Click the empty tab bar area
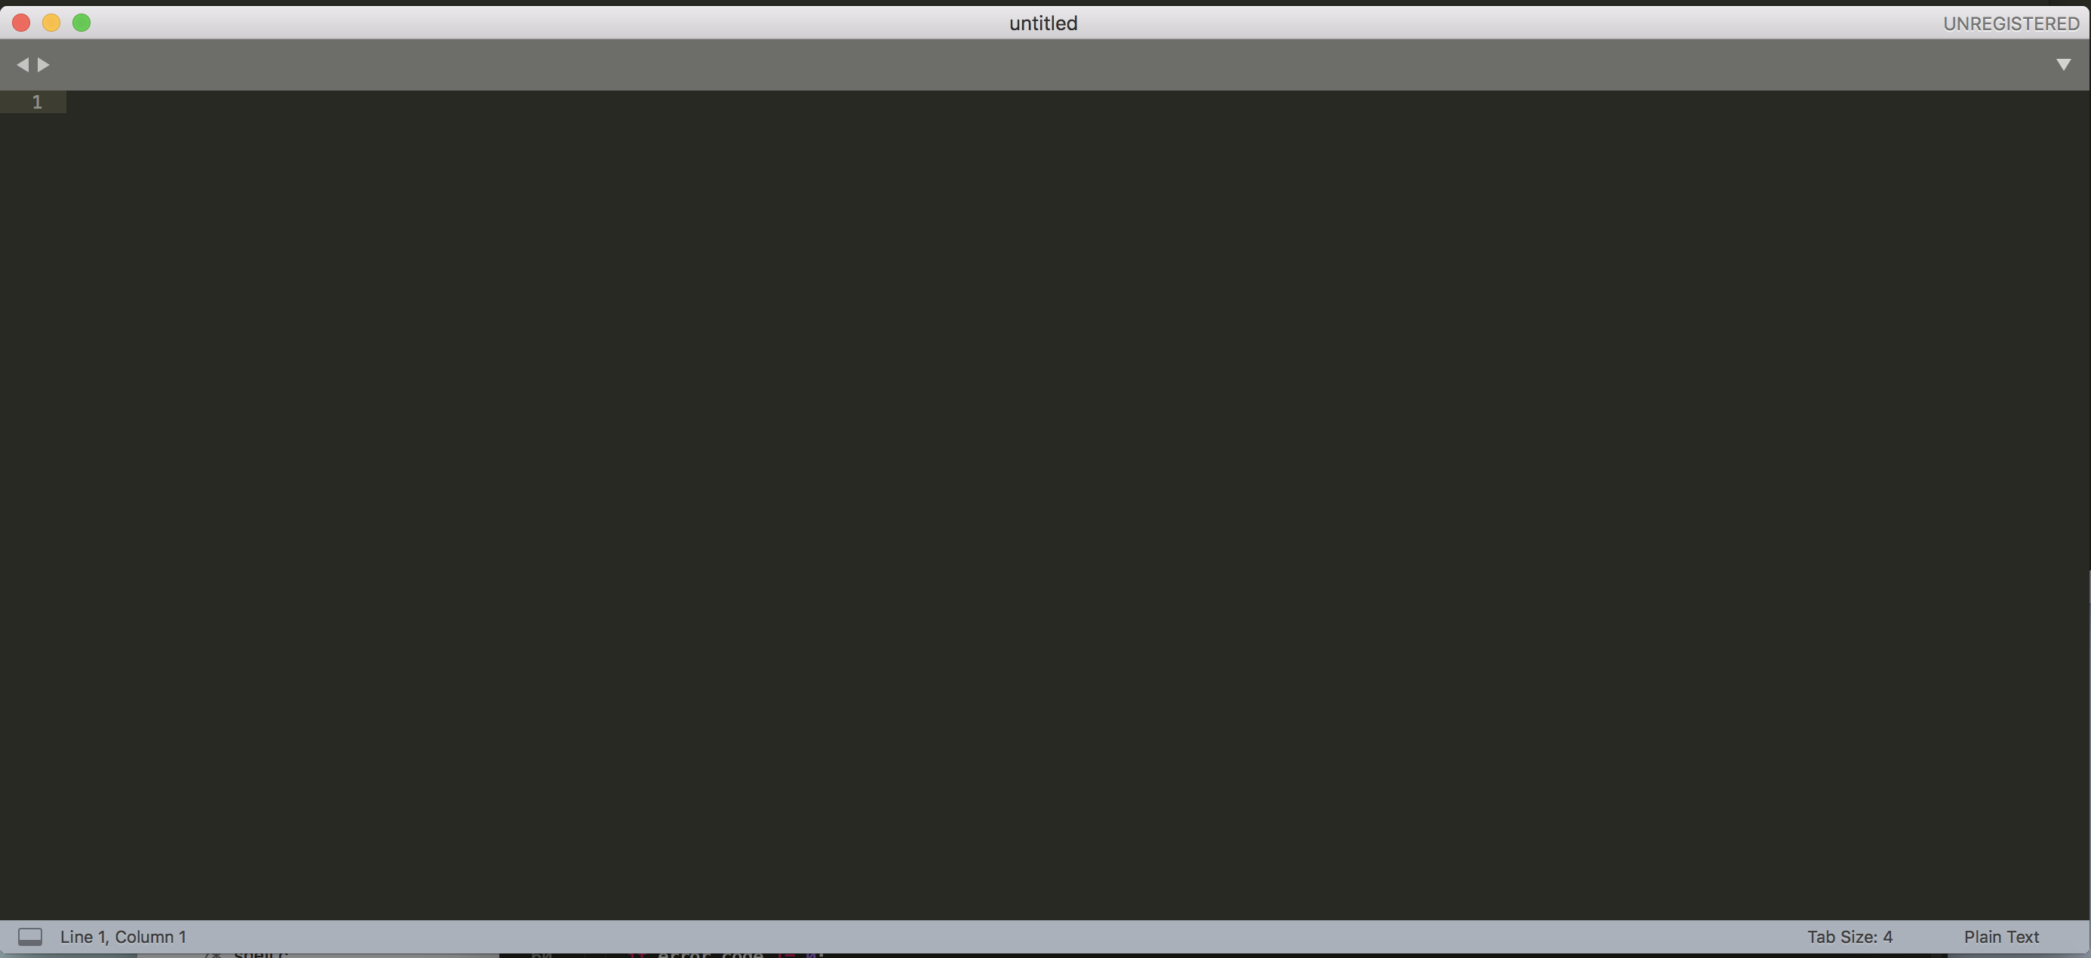The image size is (2091, 958). [x=1047, y=64]
